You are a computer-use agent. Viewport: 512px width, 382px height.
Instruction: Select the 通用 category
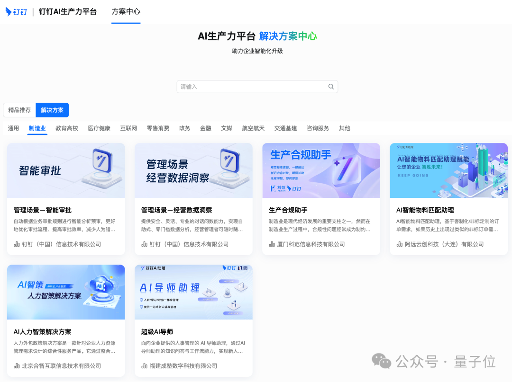click(x=13, y=128)
